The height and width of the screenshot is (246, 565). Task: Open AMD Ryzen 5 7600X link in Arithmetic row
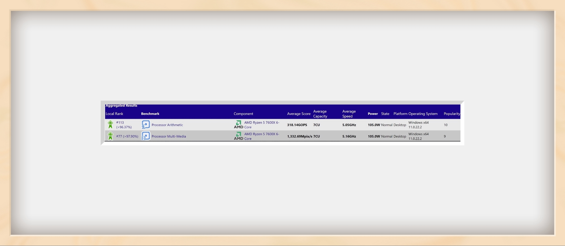(x=262, y=125)
